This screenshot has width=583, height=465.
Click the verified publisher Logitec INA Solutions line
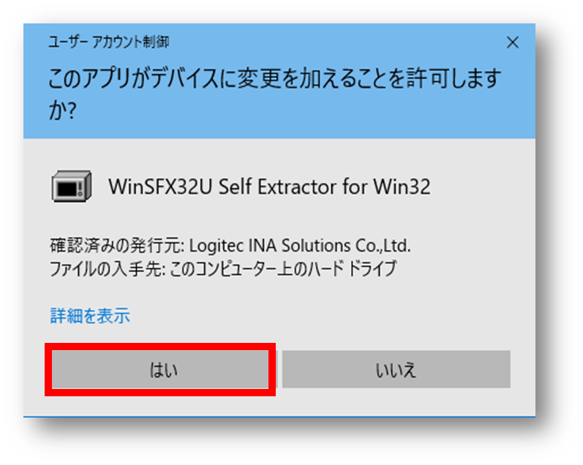230,246
